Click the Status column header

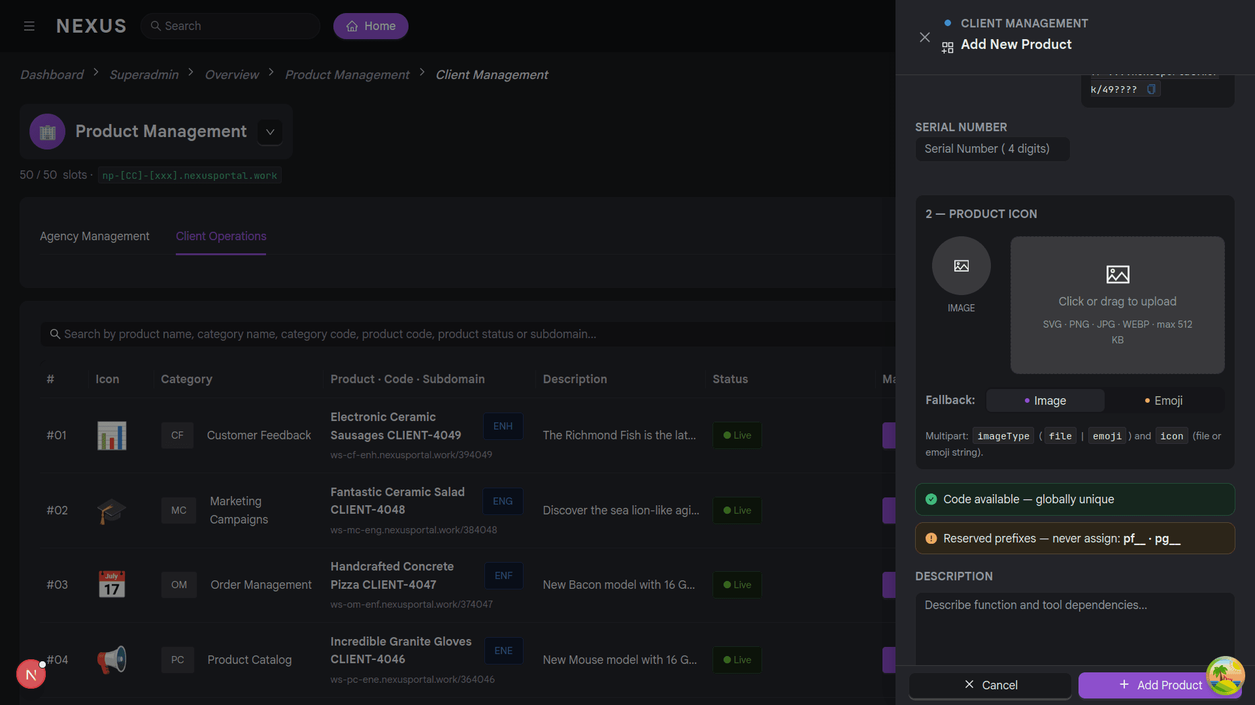[730, 379]
